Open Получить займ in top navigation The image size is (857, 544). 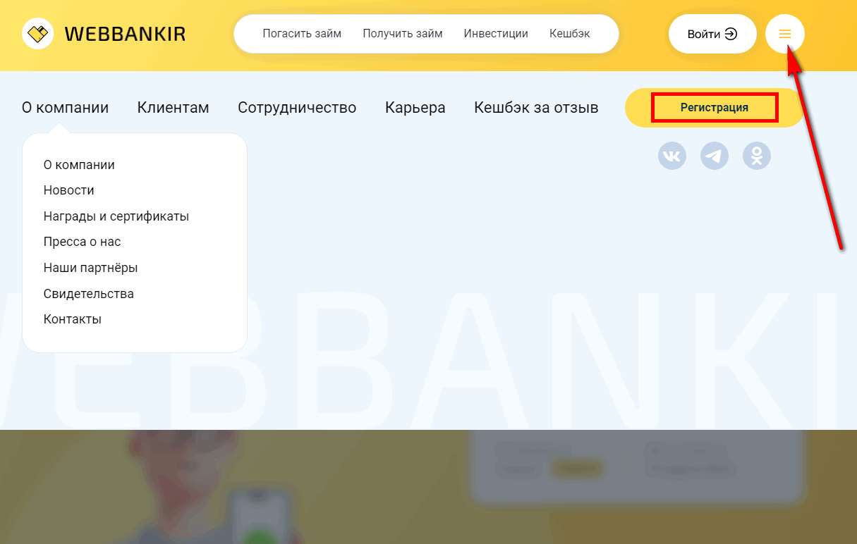[x=403, y=33]
